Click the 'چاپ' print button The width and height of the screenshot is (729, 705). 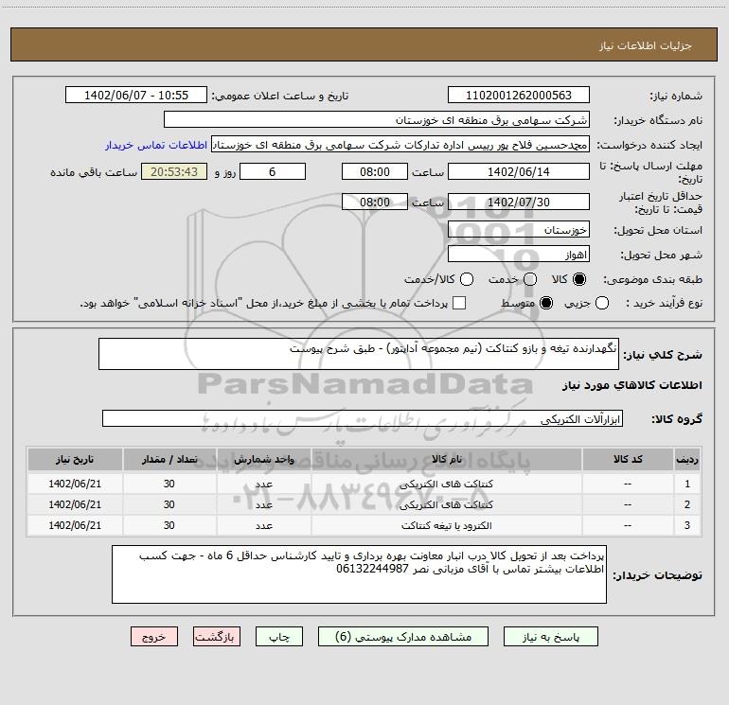281,638
